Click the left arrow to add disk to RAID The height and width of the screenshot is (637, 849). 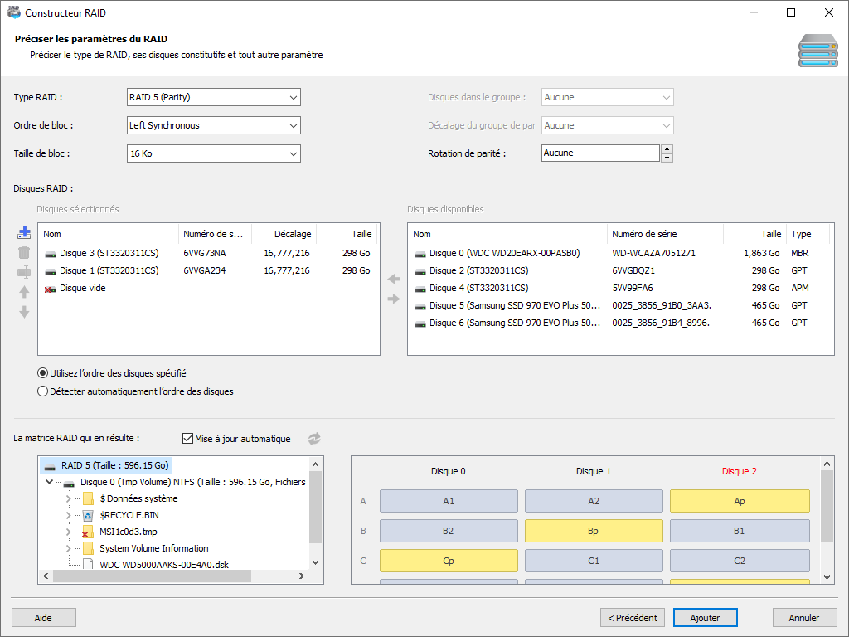(394, 279)
